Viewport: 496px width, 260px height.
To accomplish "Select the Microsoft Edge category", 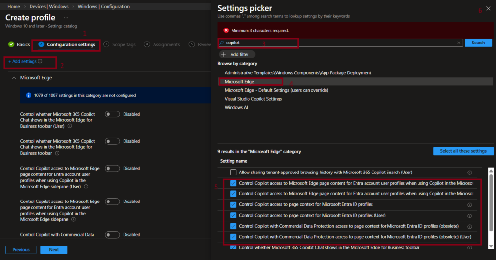I will coord(239,81).
